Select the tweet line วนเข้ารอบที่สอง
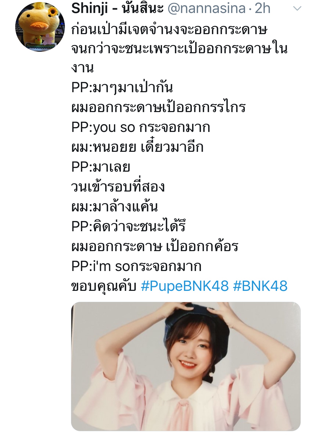This screenshot has width=316, height=435. click(x=118, y=187)
